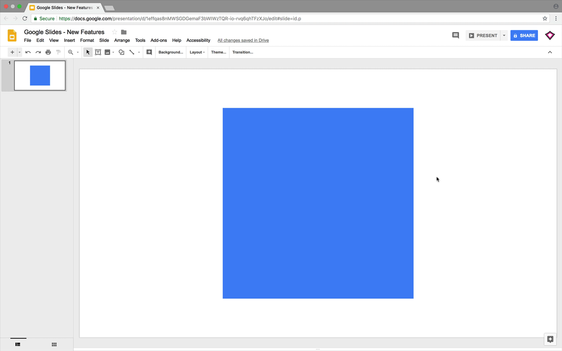Open a new browser tab
The height and width of the screenshot is (351, 562).
coord(109,8)
